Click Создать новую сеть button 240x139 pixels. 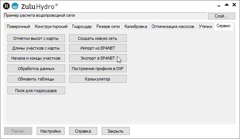point(98,38)
